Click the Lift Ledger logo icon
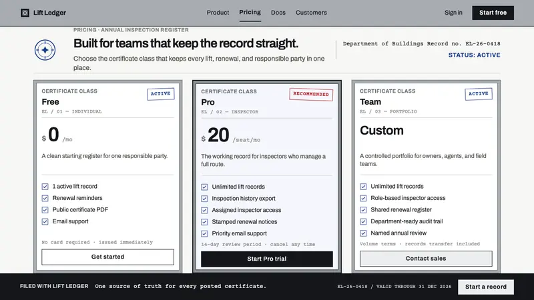 [25, 13]
